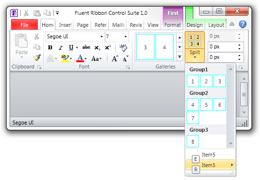Click the Cut scissors in Clipboard group
The image size is (260, 180).
pyautogui.click(x=36, y=36)
